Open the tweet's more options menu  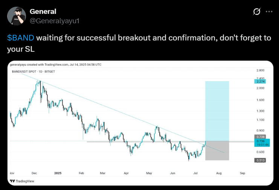269,12
